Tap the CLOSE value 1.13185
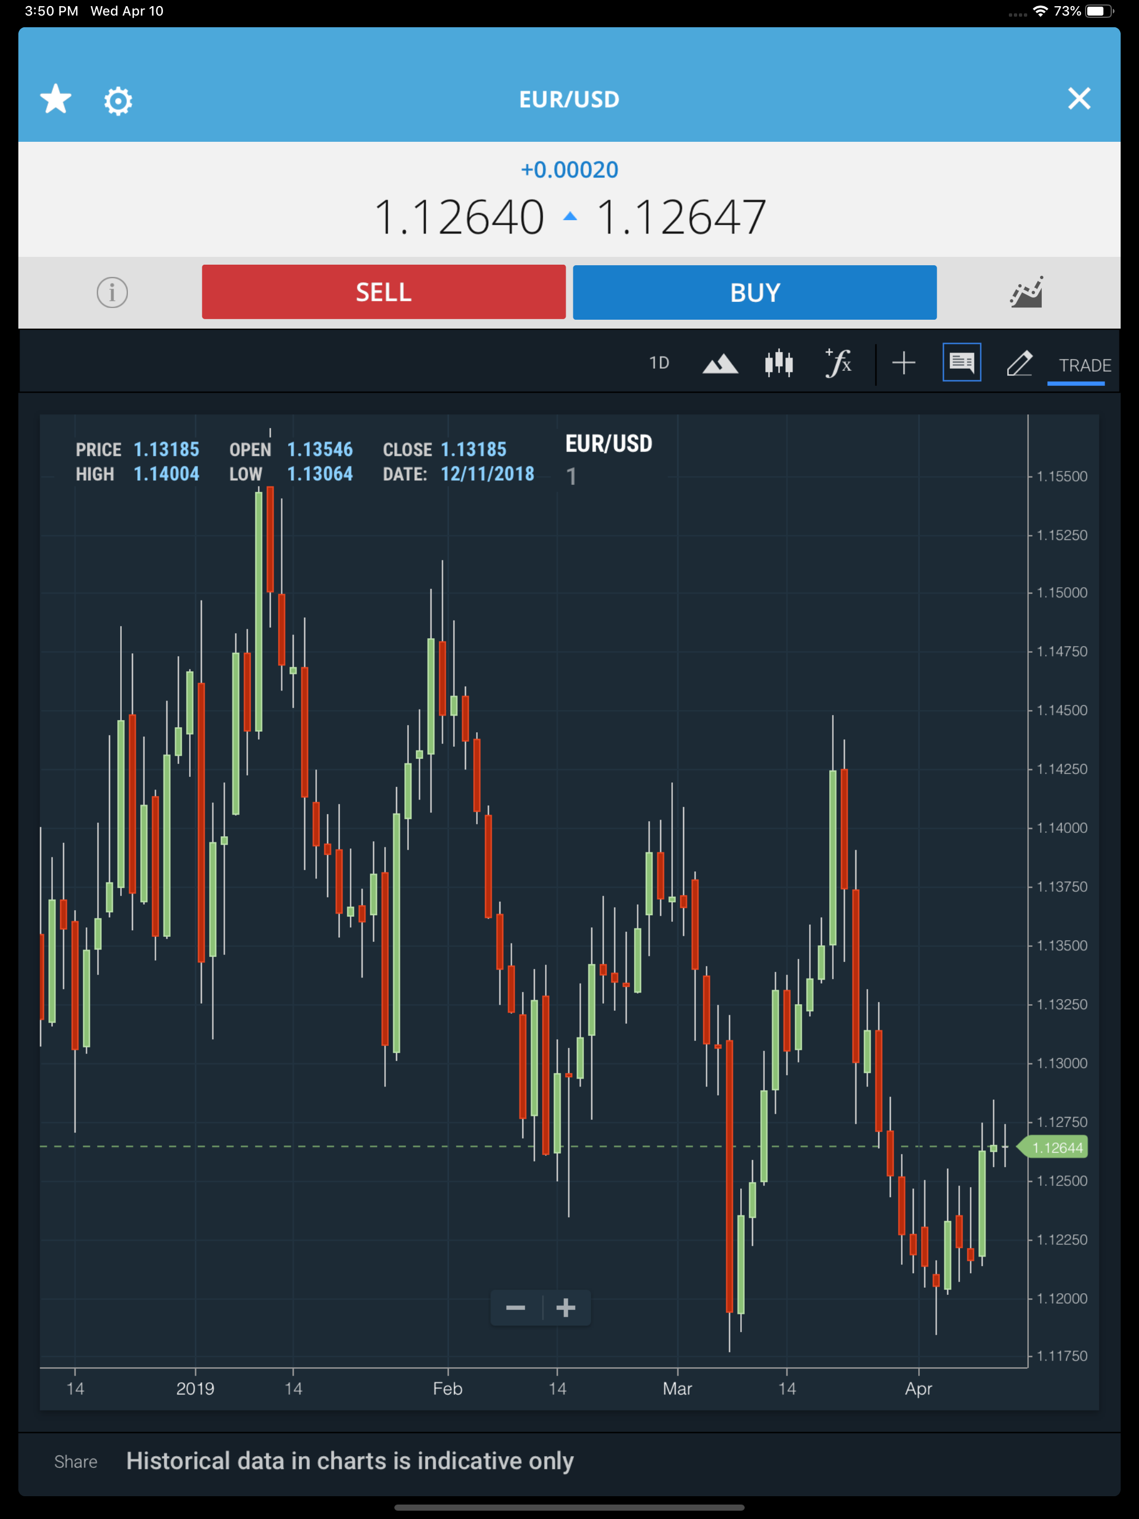The image size is (1139, 1519). coord(473,449)
